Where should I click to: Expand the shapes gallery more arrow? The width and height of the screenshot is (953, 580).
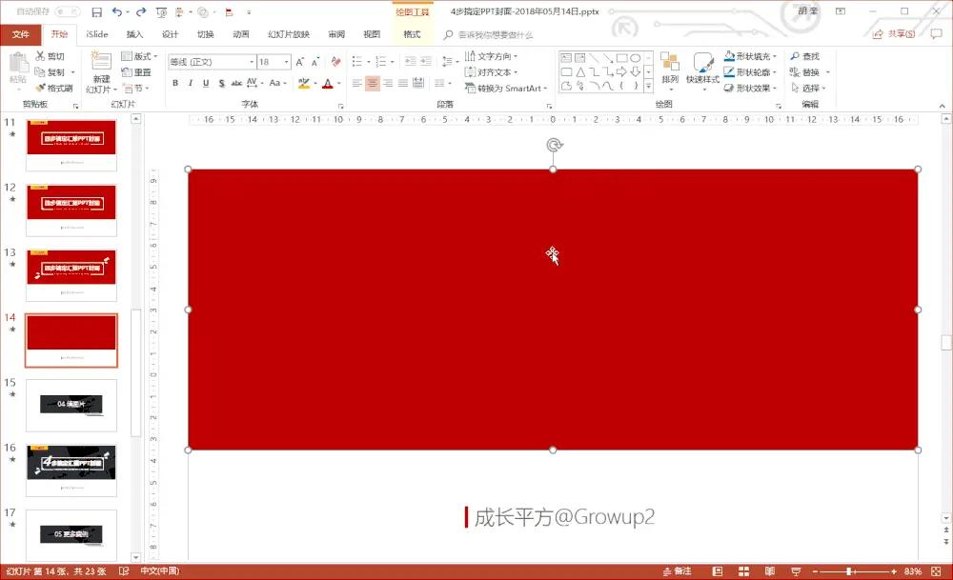pyautogui.click(x=648, y=87)
